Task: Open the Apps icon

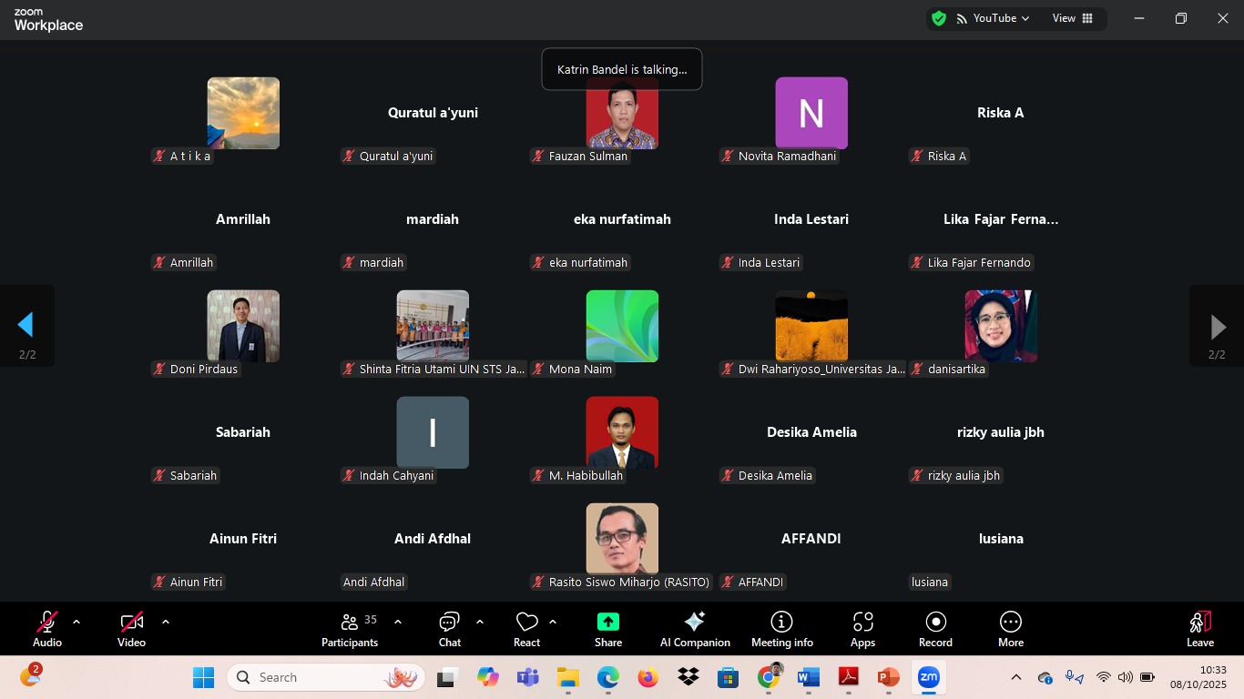Action: tap(862, 630)
